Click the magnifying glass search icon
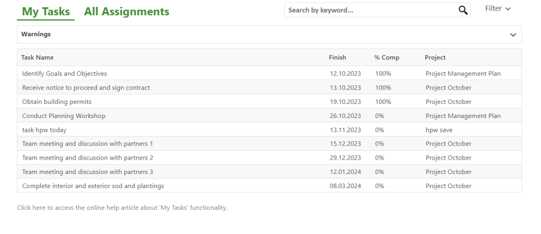Image resolution: width=541 pixels, height=234 pixels. click(463, 10)
